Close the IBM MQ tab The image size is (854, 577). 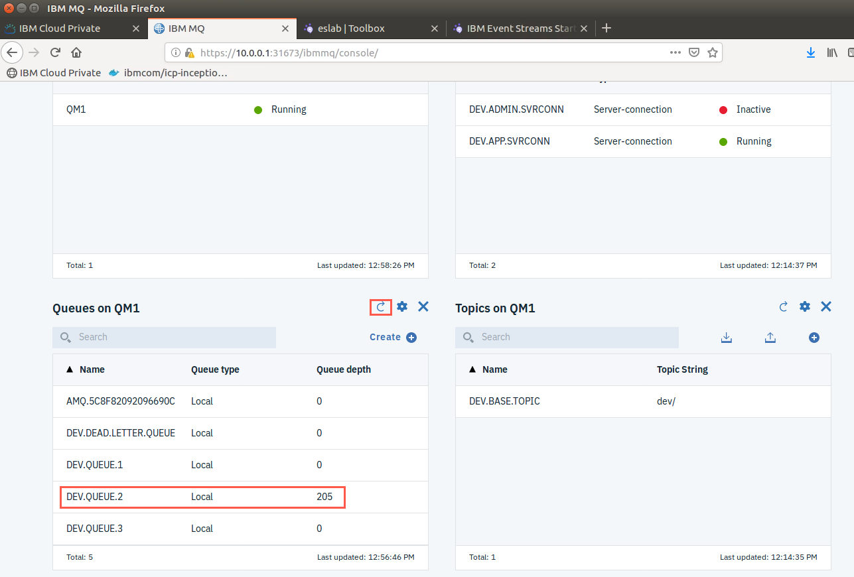285,29
